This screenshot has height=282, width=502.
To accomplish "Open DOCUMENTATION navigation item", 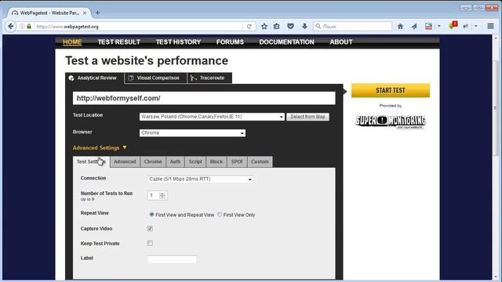I will (x=286, y=42).
